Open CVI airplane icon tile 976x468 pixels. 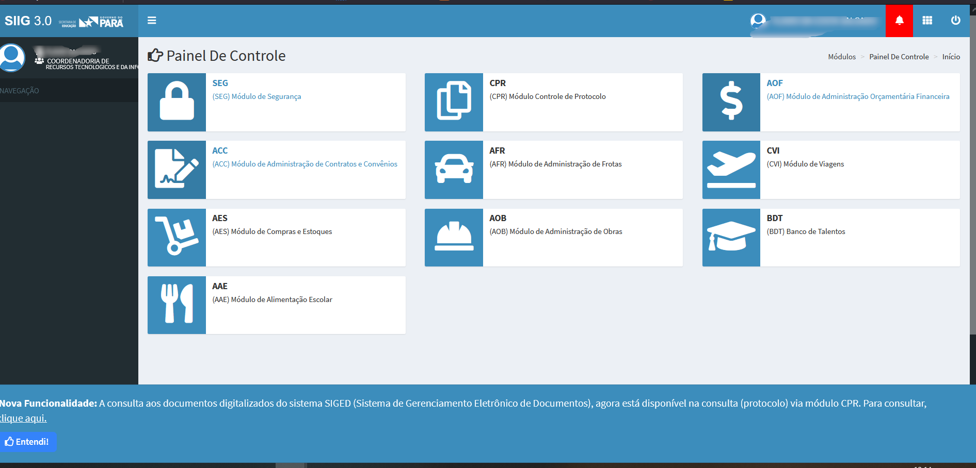click(x=731, y=170)
